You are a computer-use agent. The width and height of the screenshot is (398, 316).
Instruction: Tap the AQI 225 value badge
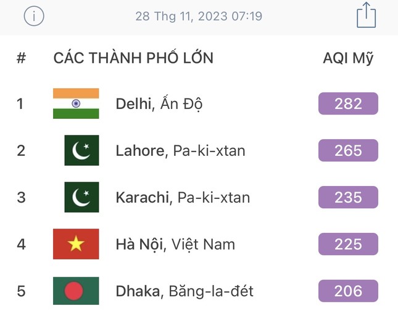348,244
